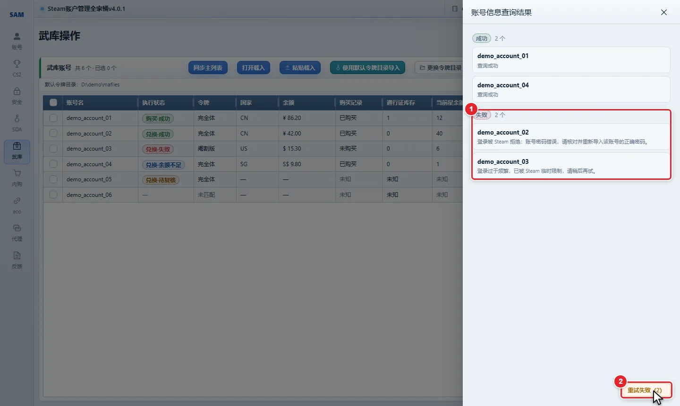Go to the 代理 sidebar section
This screenshot has height=406, width=680.
pyautogui.click(x=17, y=233)
